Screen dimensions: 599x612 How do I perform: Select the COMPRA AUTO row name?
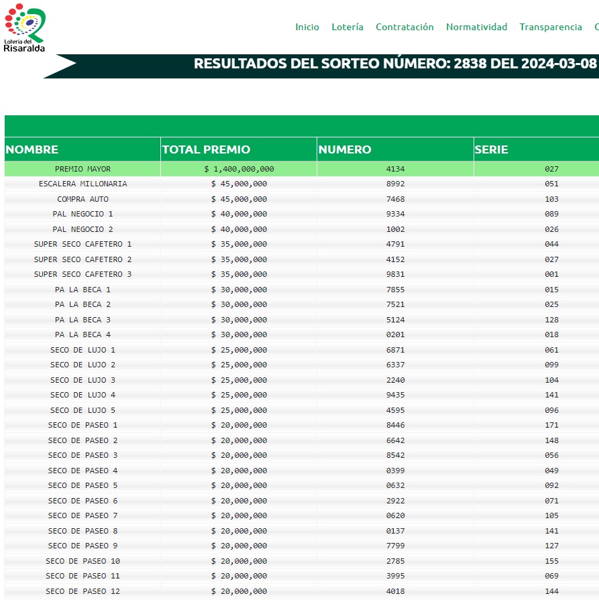coord(83,199)
